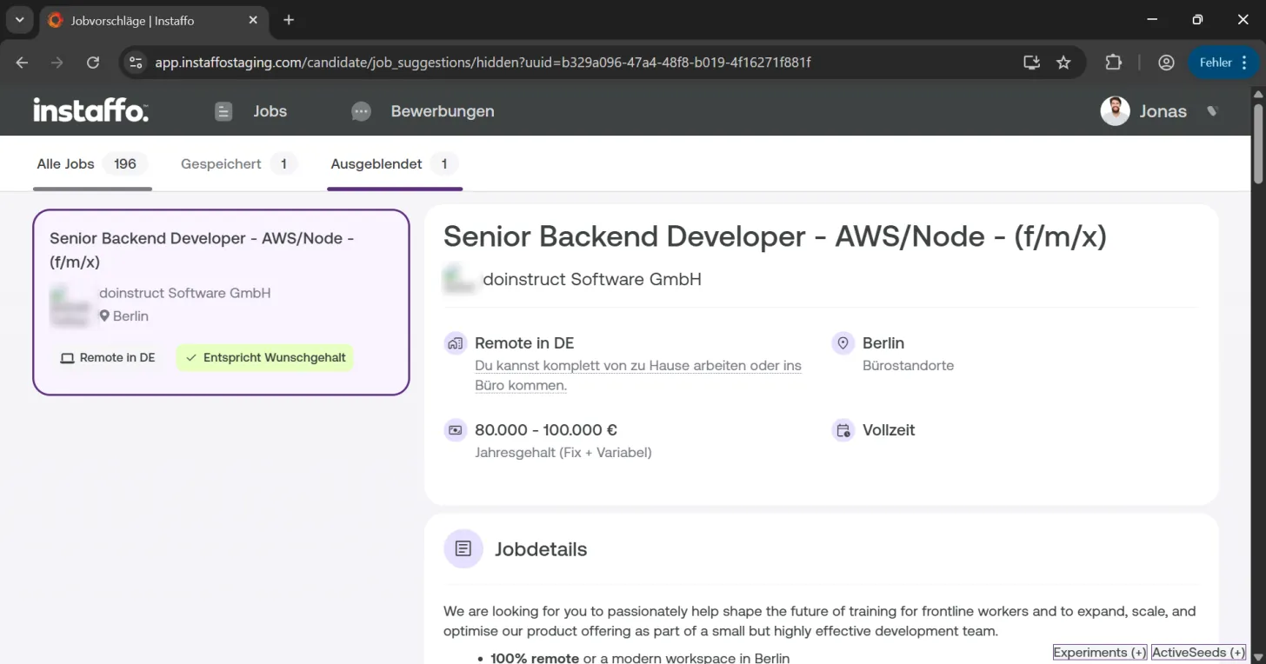Image resolution: width=1266 pixels, height=664 pixels.
Task: Select the Ausgeblendet tab
Action: 395,164
